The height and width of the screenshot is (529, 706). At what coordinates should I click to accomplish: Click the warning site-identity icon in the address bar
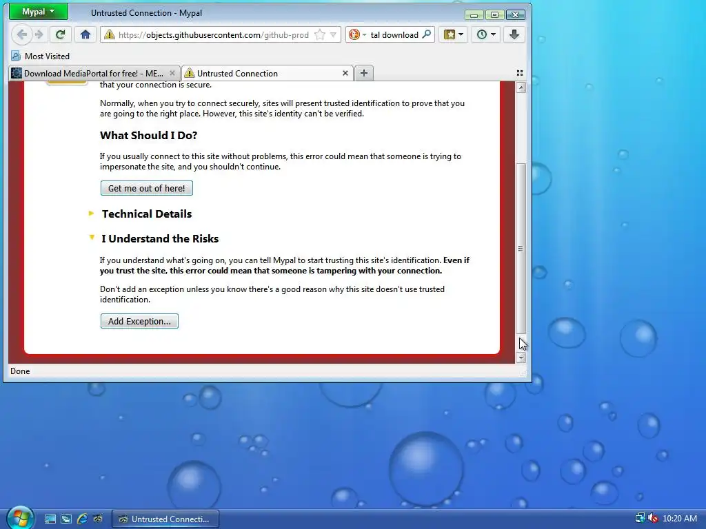click(x=110, y=34)
